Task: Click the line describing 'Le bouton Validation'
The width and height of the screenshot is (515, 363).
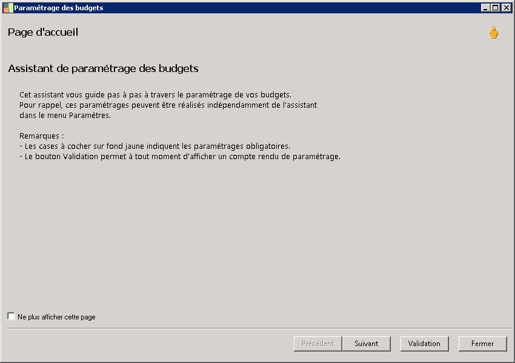Action: [180, 157]
